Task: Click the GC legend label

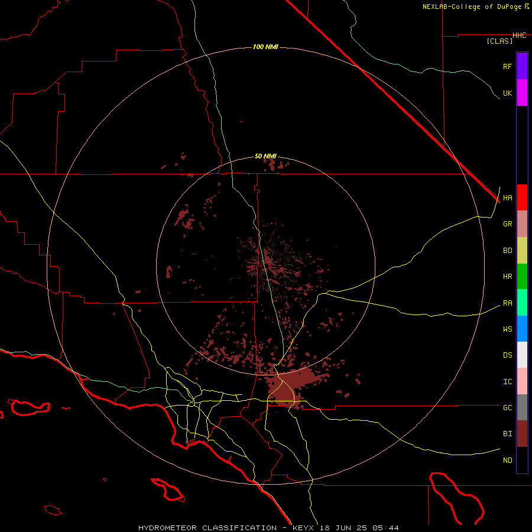Action: [507, 408]
